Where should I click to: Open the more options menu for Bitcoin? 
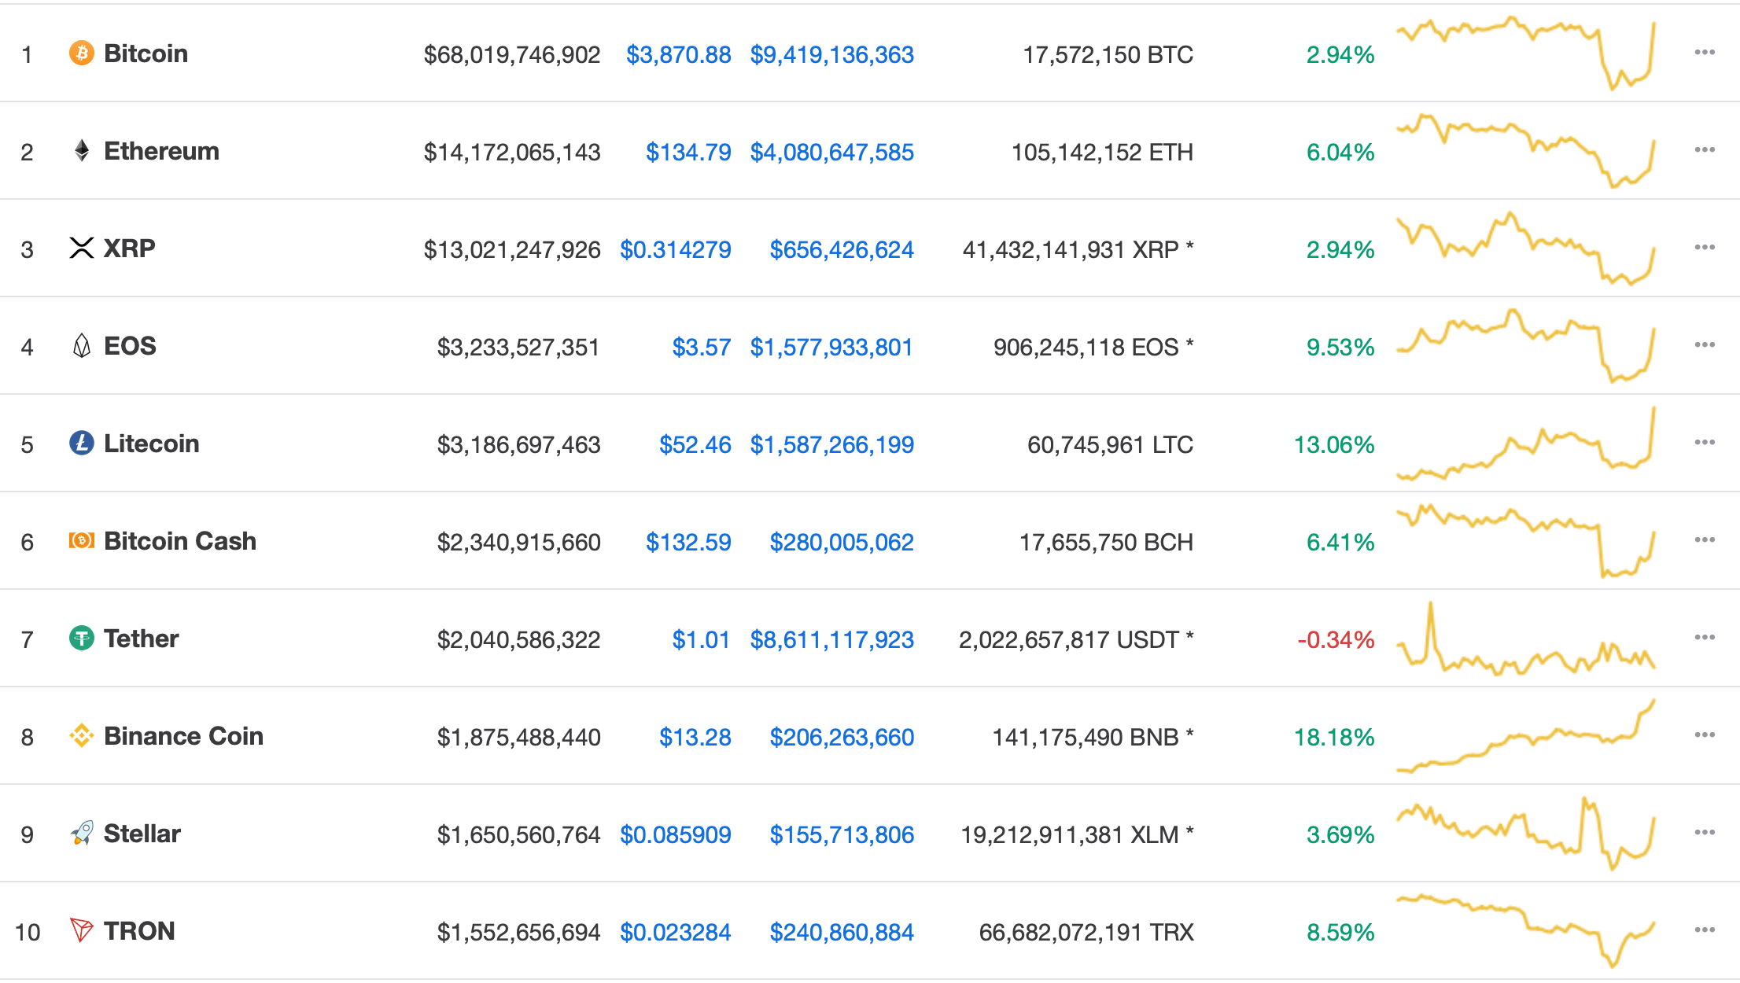(1704, 53)
